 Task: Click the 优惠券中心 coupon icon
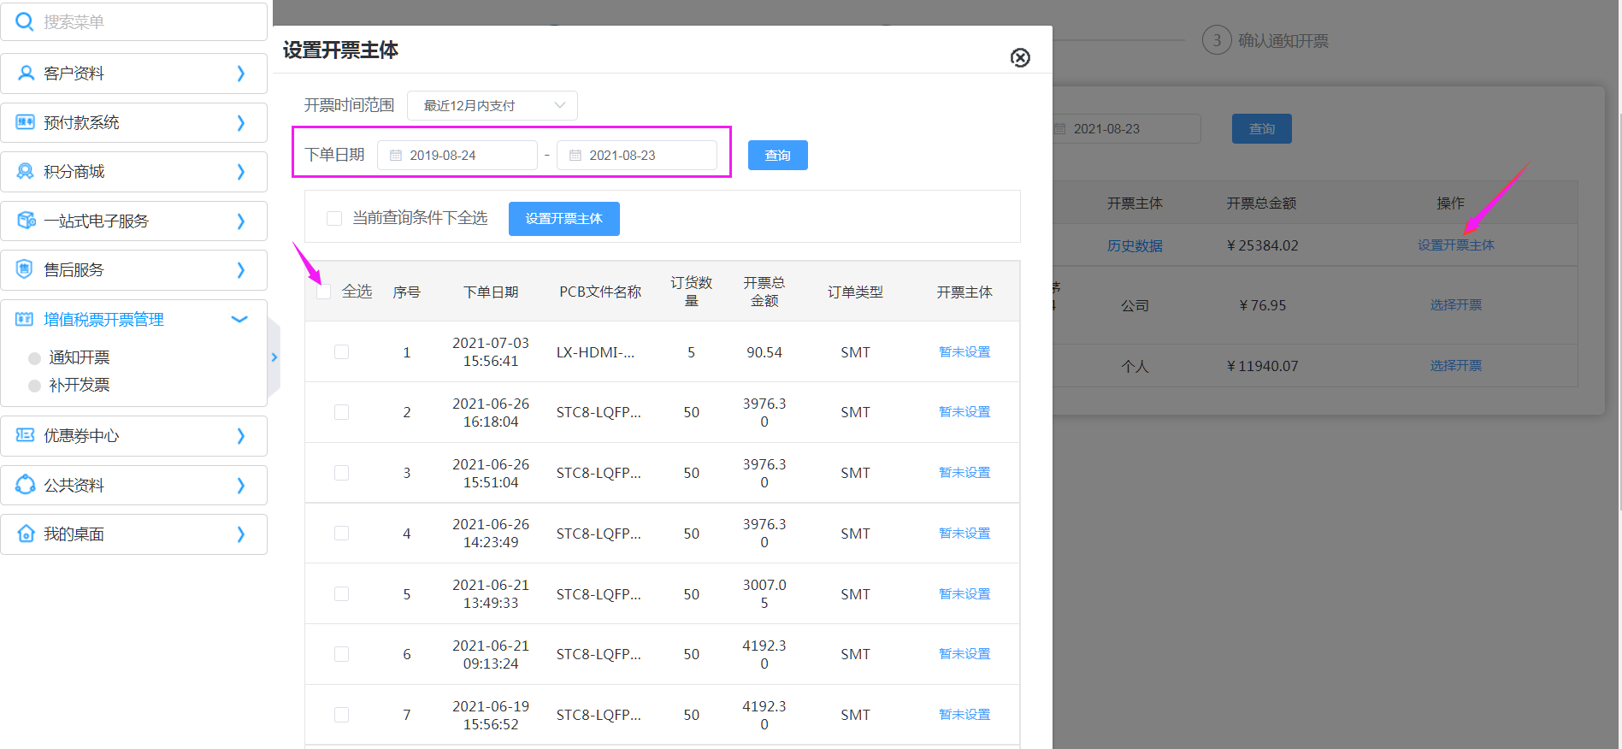tap(26, 436)
